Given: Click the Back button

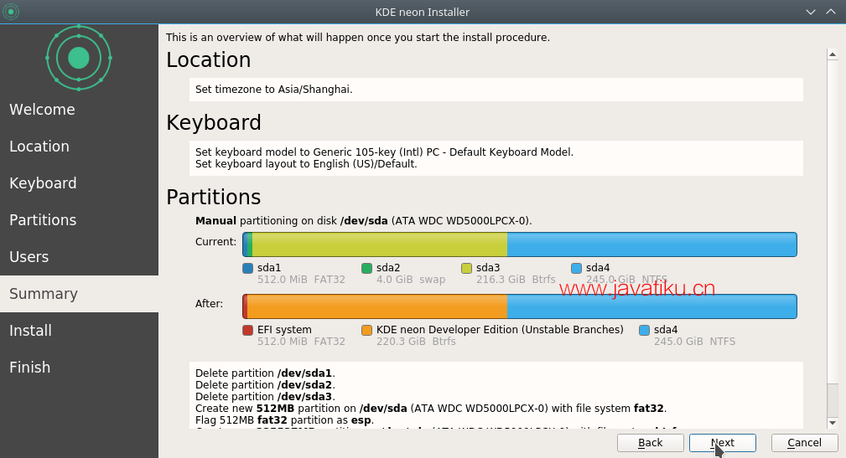Looking at the screenshot, I should click(x=650, y=443).
